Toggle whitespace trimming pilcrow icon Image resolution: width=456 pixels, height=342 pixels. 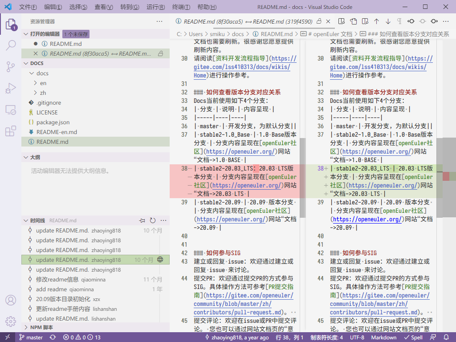point(399,21)
